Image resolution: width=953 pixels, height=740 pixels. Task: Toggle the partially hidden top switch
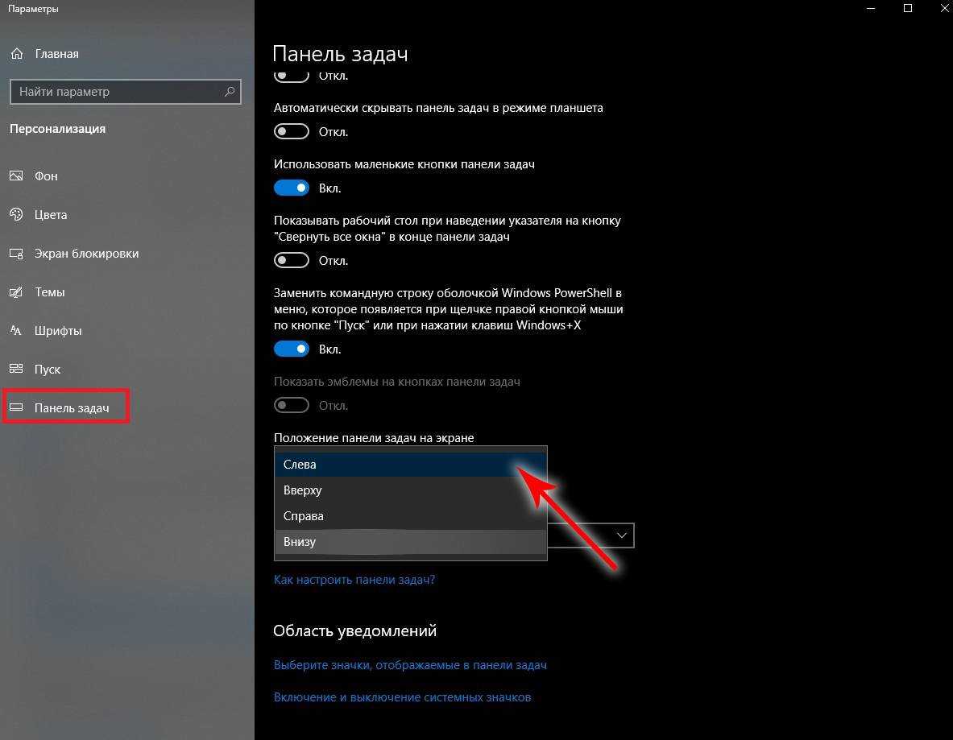(291, 76)
